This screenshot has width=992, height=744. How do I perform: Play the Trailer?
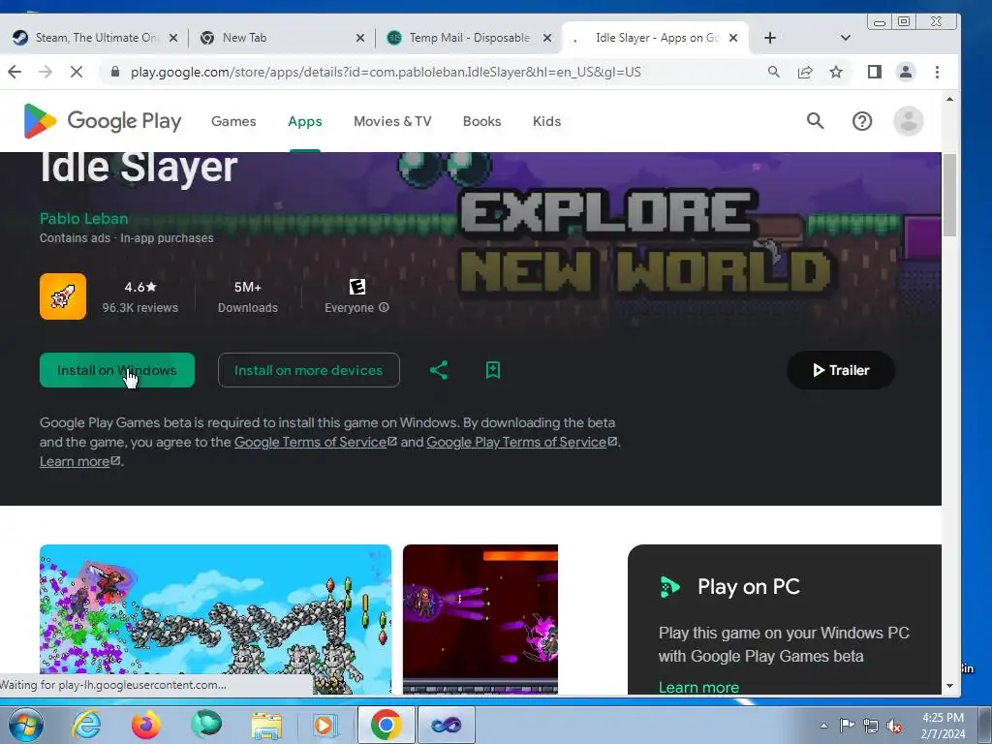pyautogui.click(x=841, y=370)
